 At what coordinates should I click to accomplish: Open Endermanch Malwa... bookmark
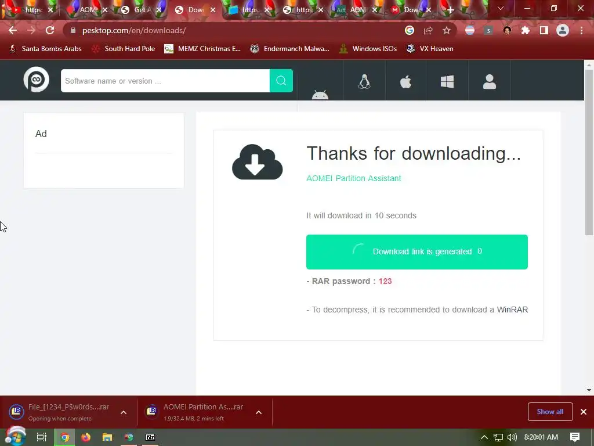(x=290, y=49)
